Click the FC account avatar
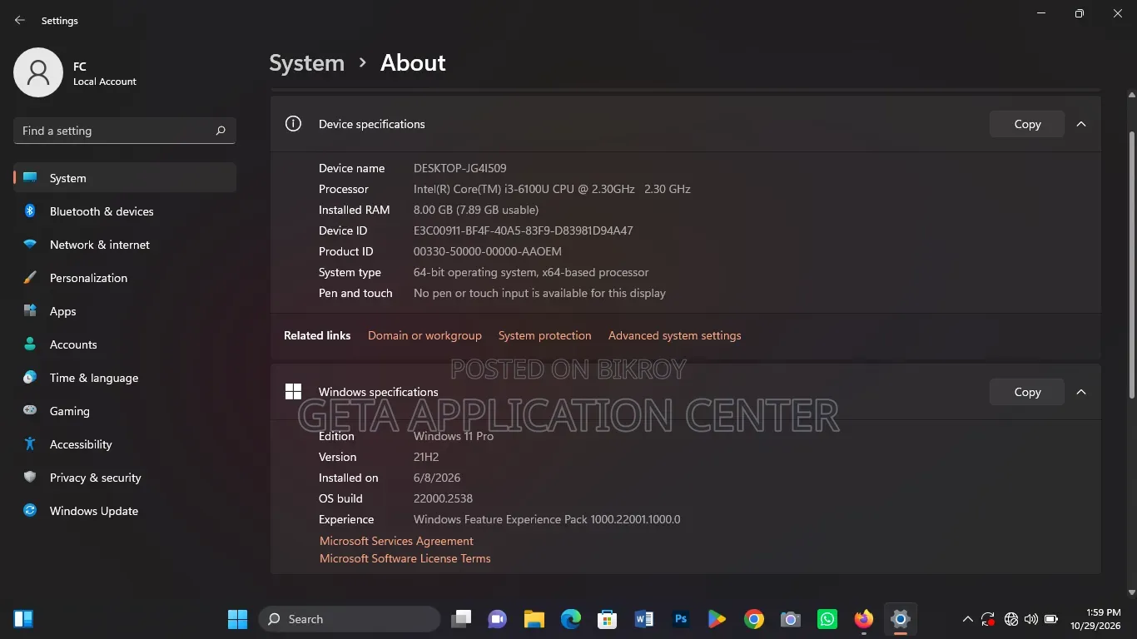The height and width of the screenshot is (639, 1137). (x=38, y=72)
